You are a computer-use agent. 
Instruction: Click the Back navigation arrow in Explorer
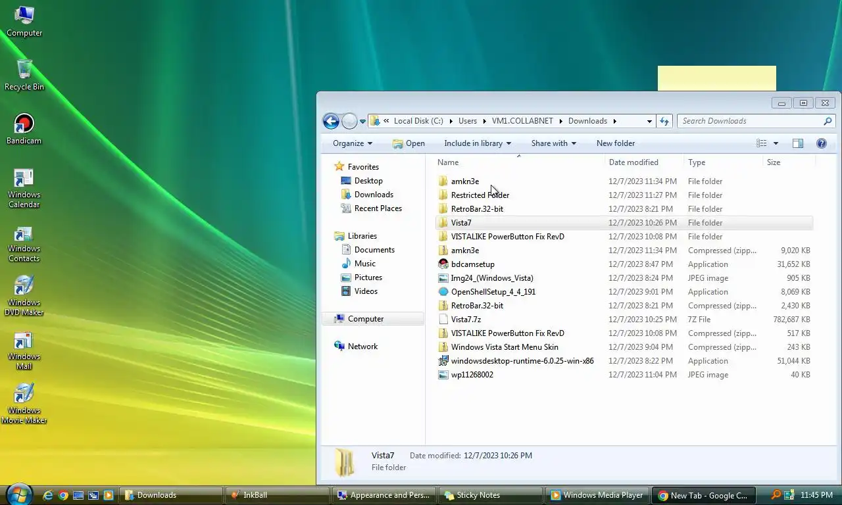pyautogui.click(x=331, y=121)
